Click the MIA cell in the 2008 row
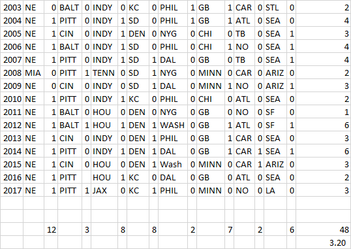Viewport: 351px width, 249px height. click(33, 73)
